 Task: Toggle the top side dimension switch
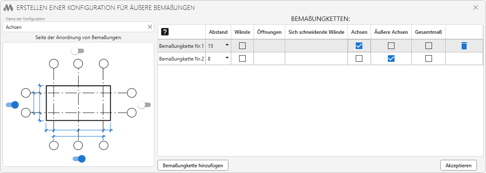pyautogui.click(x=77, y=51)
